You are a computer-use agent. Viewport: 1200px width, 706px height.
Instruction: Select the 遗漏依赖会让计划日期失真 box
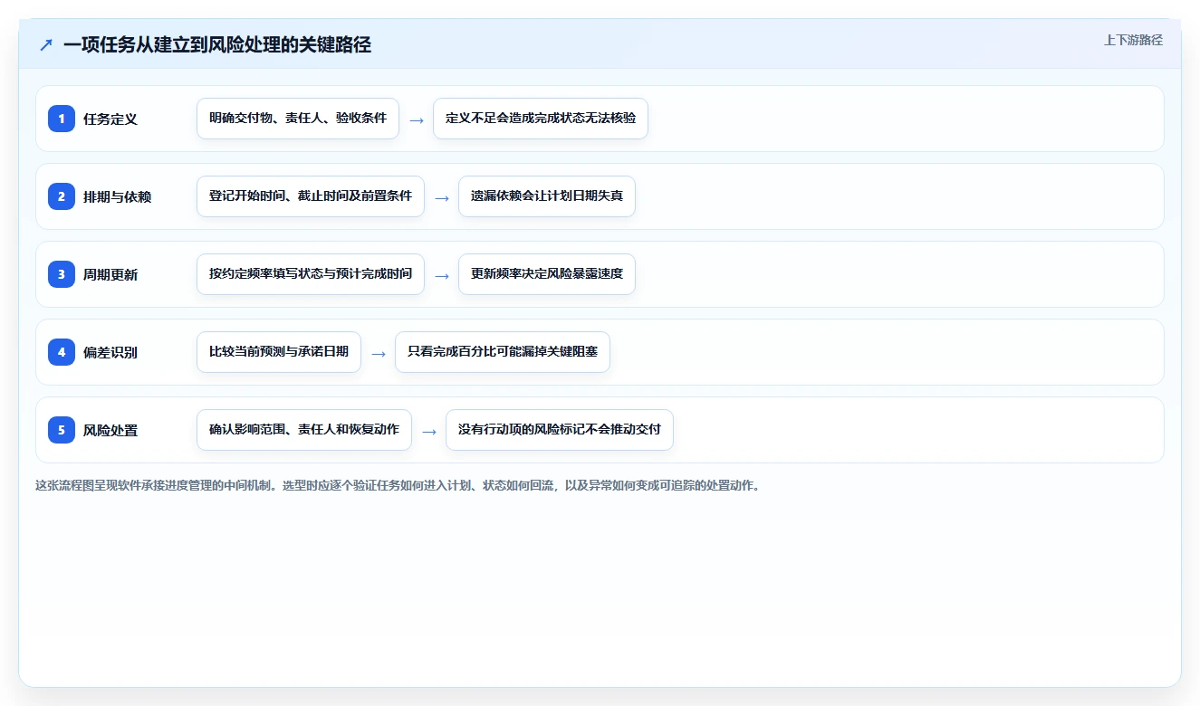pyautogui.click(x=547, y=196)
